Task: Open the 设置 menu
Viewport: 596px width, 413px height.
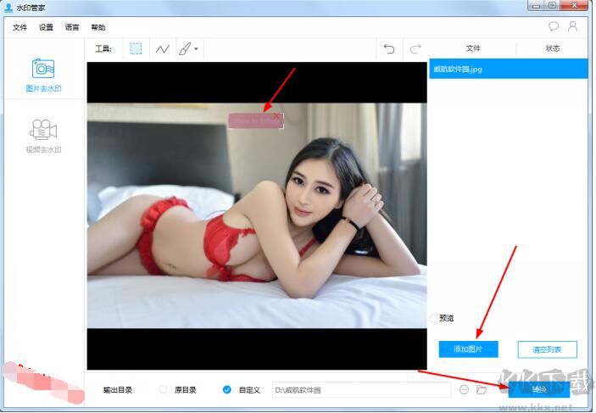Action: tap(46, 27)
